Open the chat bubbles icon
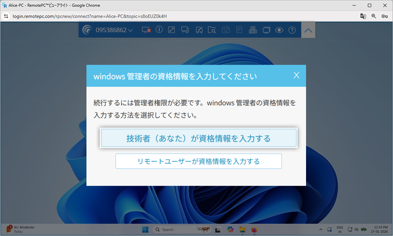Image resolution: width=393 pixels, height=236 pixels. point(185,30)
